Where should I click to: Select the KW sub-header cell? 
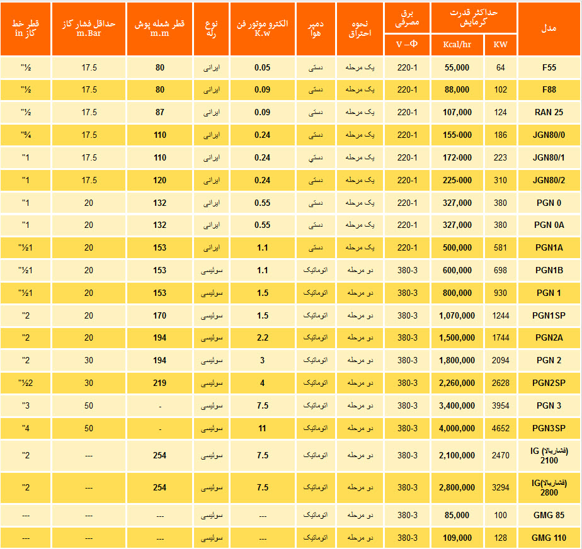501,45
